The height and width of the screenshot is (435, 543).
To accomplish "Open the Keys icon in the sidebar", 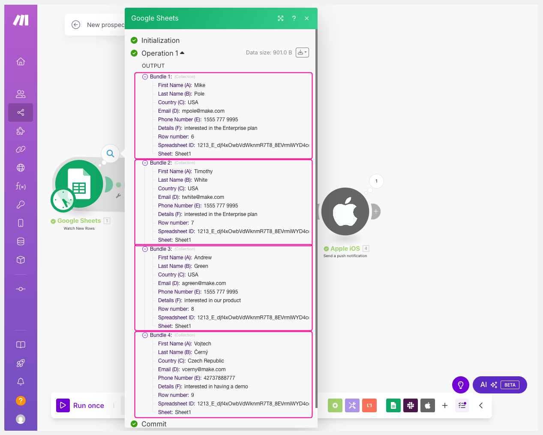I will (x=21, y=204).
